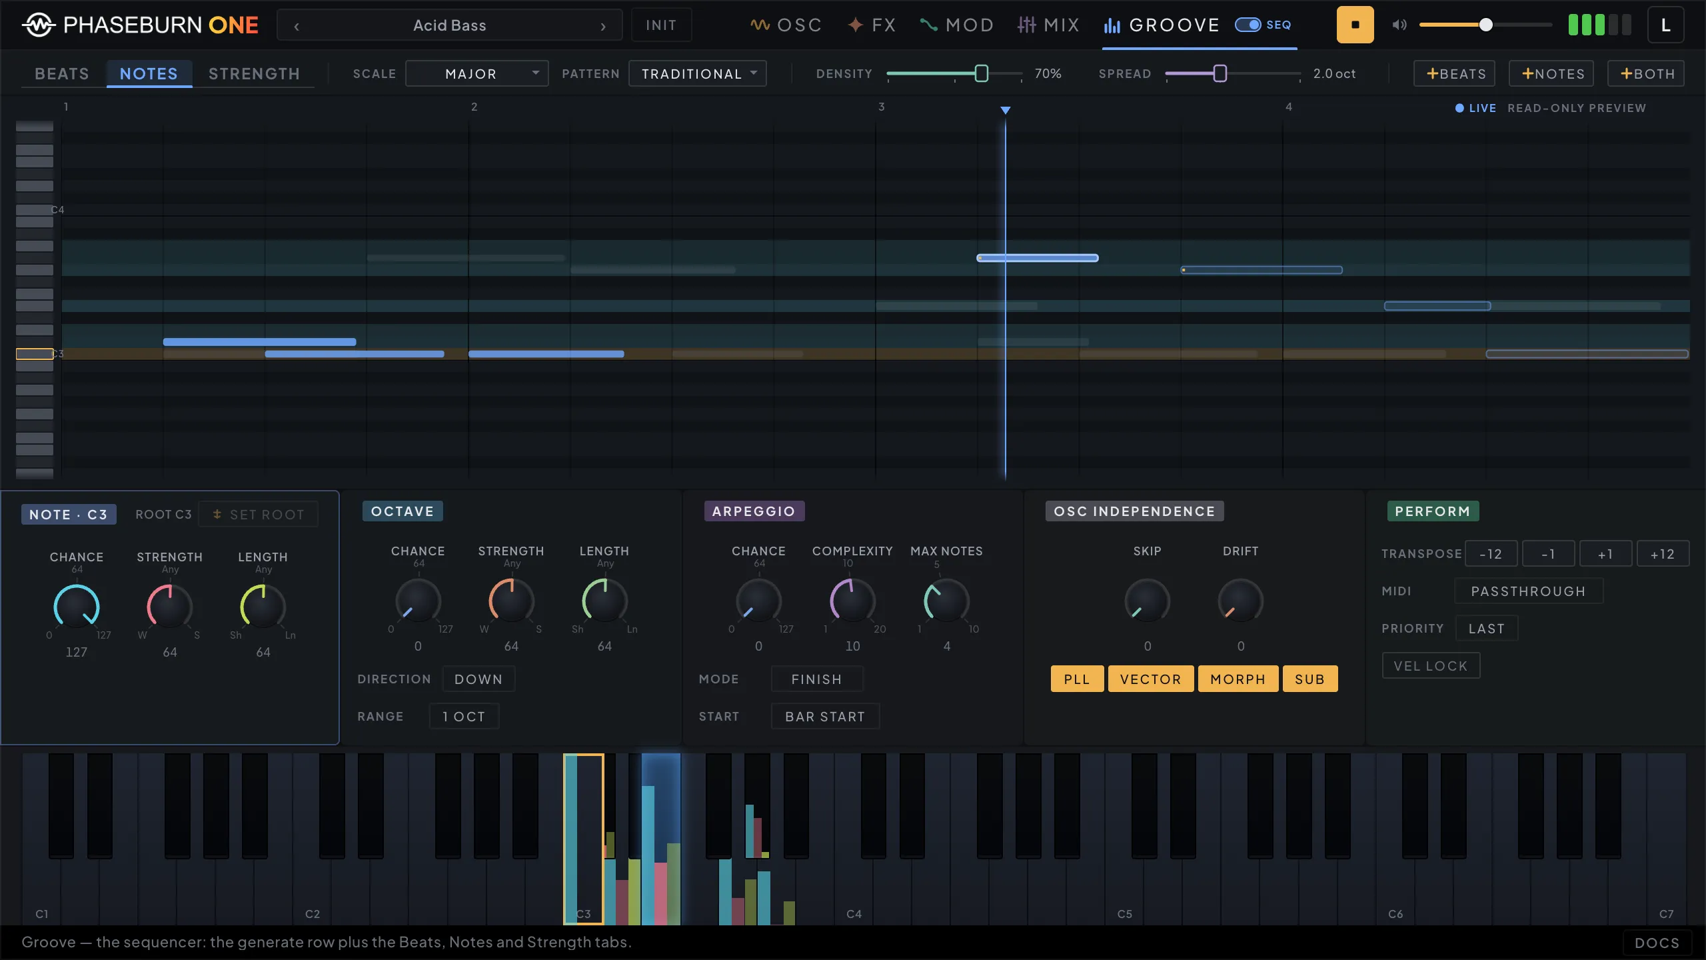
Task: Open the STRENGTH sub-tab
Action: [254, 73]
